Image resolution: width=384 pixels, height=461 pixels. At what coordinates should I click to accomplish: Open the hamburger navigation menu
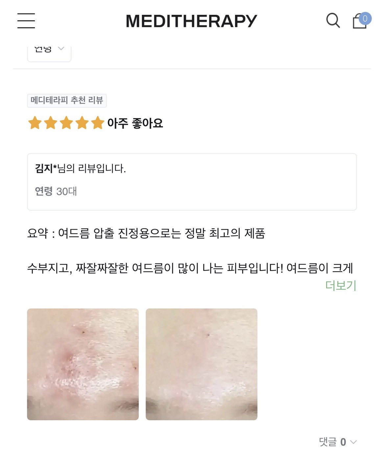(26, 21)
